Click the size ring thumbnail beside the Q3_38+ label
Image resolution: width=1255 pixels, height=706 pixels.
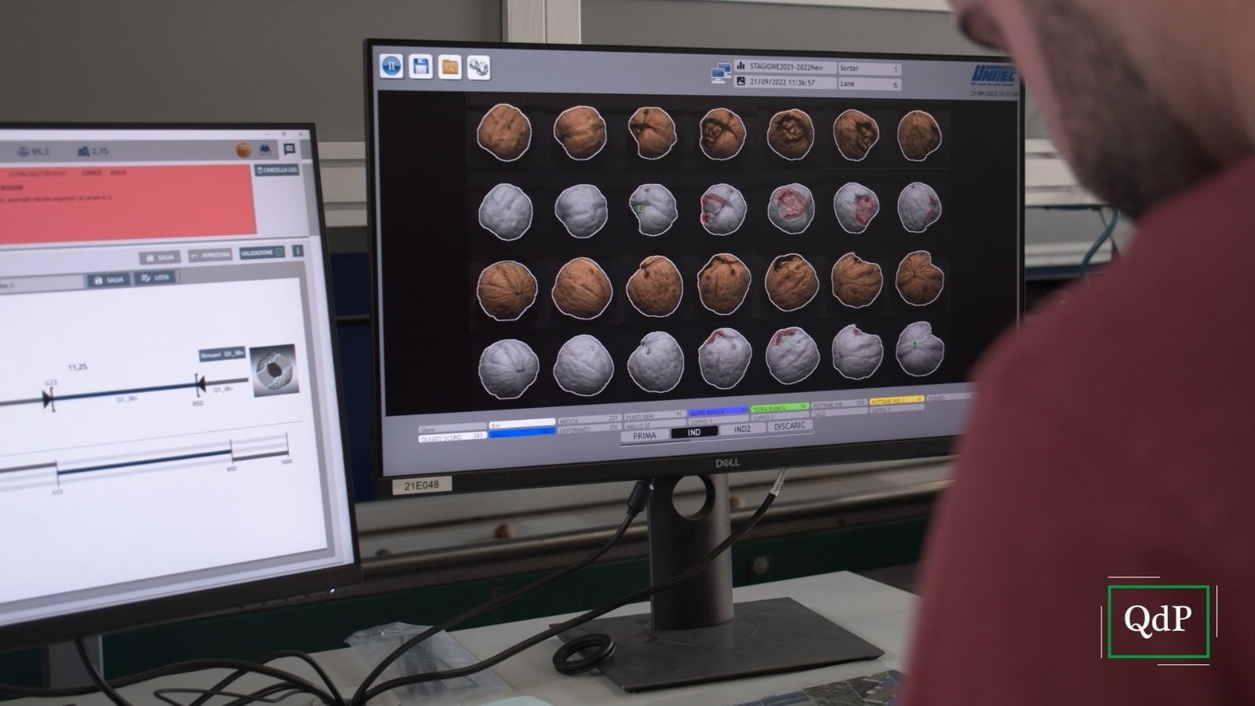(x=274, y=369)
